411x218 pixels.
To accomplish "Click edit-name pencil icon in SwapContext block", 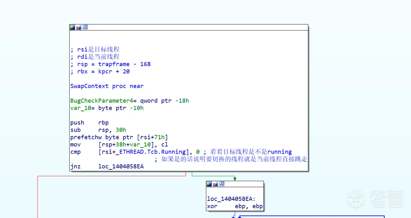I will pos(79,27).
